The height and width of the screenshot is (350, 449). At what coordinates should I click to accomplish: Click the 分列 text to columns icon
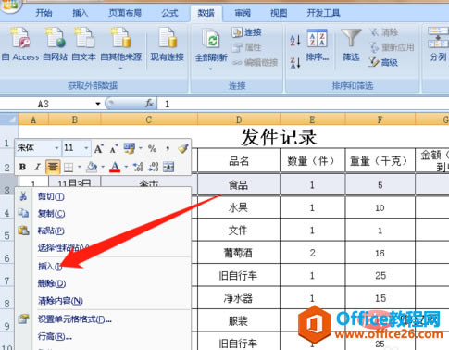438,37
